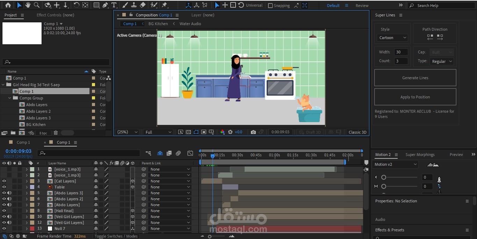Select the Puppet Pin tool

(165, 5)
